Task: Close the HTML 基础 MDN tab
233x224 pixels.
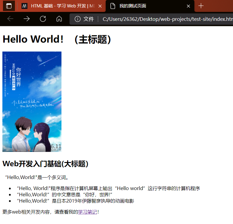Action: tap(100, 6)
